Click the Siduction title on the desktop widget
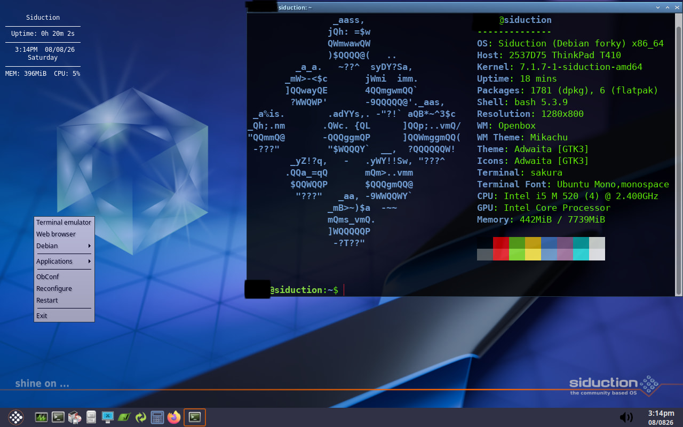The height and width of the screenshot is (427, 683). pyautogui.click(x=43, y=18)
